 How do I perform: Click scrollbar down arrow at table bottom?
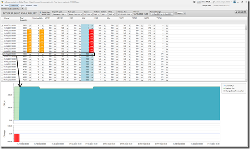[x=246, y=80]
